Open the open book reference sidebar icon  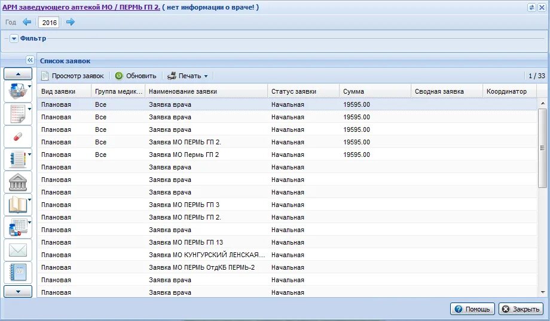pyautogui.click(x=17, y=205)
